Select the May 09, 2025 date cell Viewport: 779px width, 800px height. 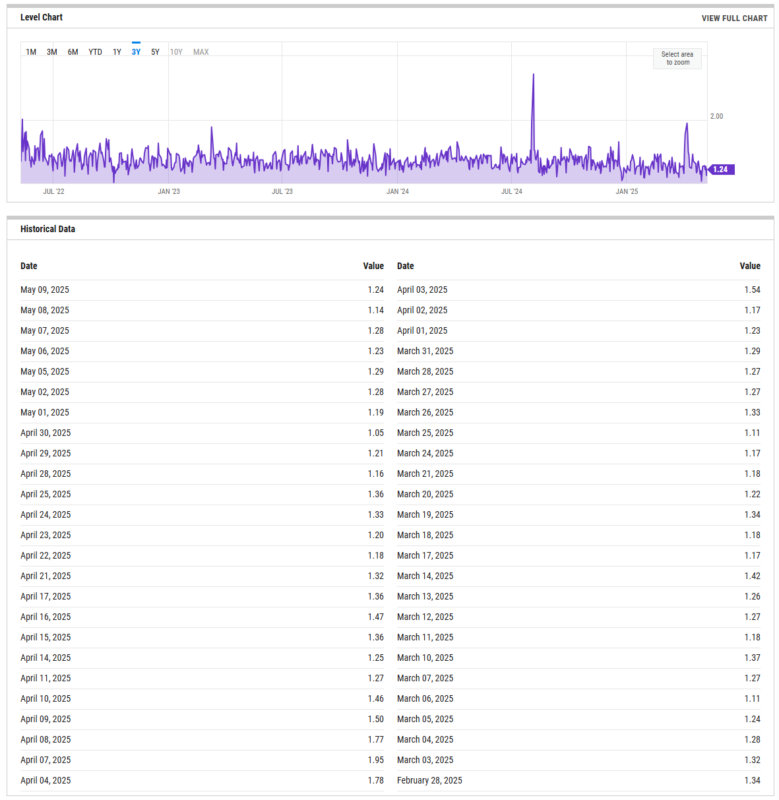click(x=45, y=290)
